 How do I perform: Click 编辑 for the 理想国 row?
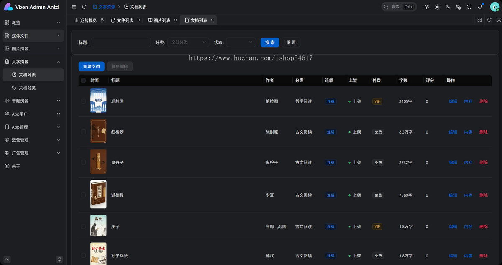click(x=453, y=101)
